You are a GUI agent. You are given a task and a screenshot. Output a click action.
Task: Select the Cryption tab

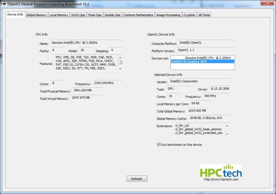click(x=189, y=15)
